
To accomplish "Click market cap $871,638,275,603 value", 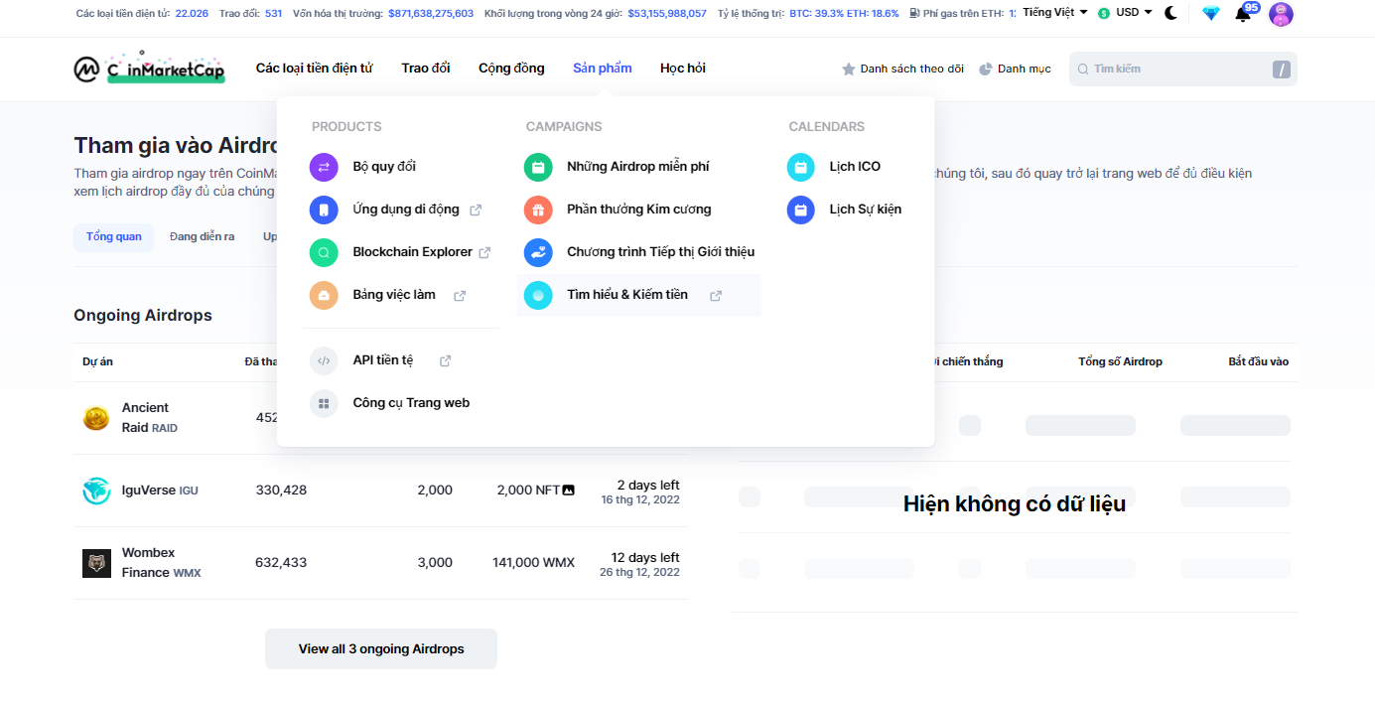I will click(x=431, y=14).
